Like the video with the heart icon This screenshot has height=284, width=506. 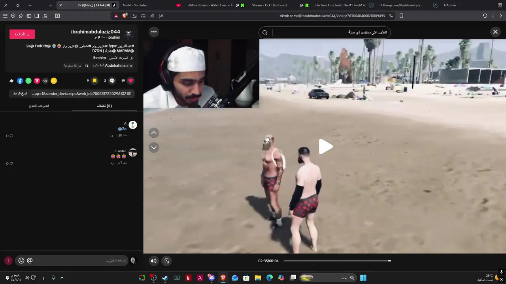tap(130, 80)
